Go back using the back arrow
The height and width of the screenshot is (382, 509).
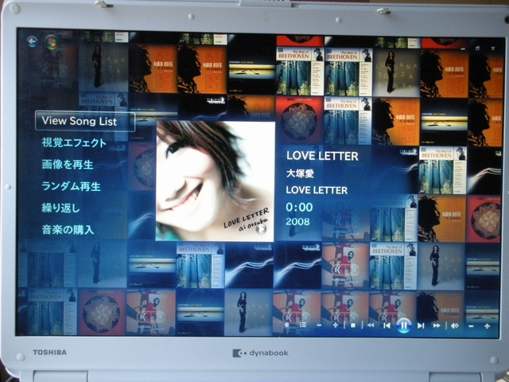32,41
